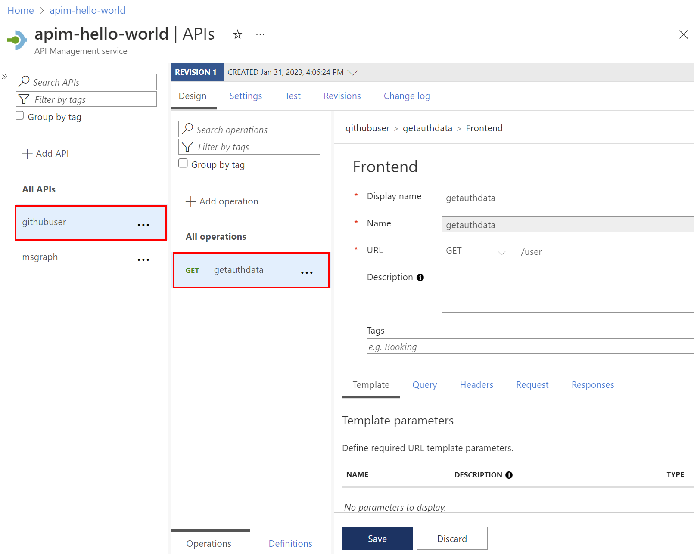Click the Description info icon
Screen dimensions: 694x554
[420, 278]
